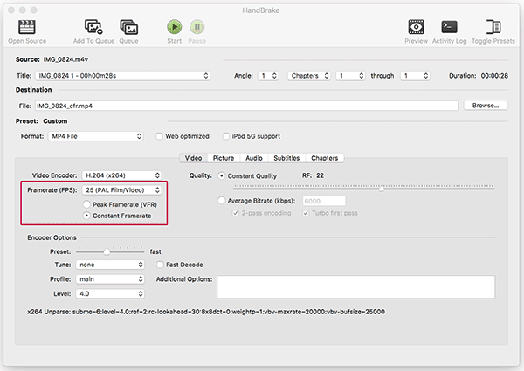Open the Chapters range type dropdown

(x=309, y=76)
